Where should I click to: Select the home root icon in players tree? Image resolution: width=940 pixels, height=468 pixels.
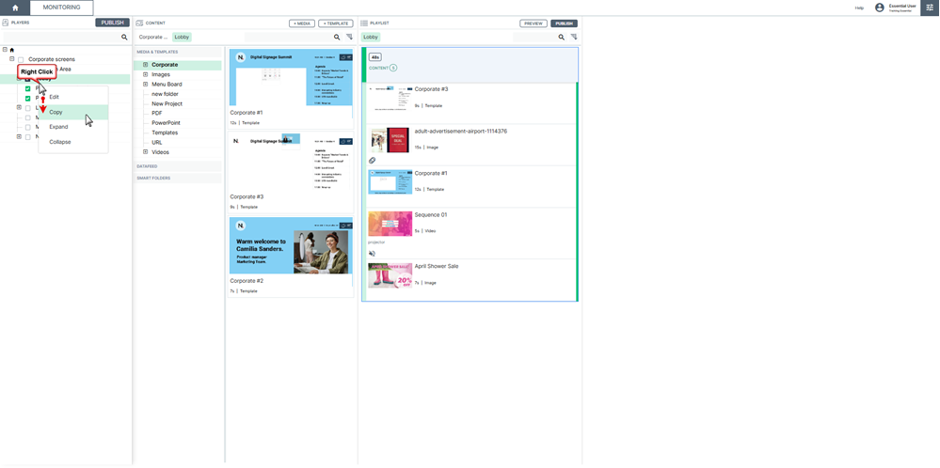point(11,50)
